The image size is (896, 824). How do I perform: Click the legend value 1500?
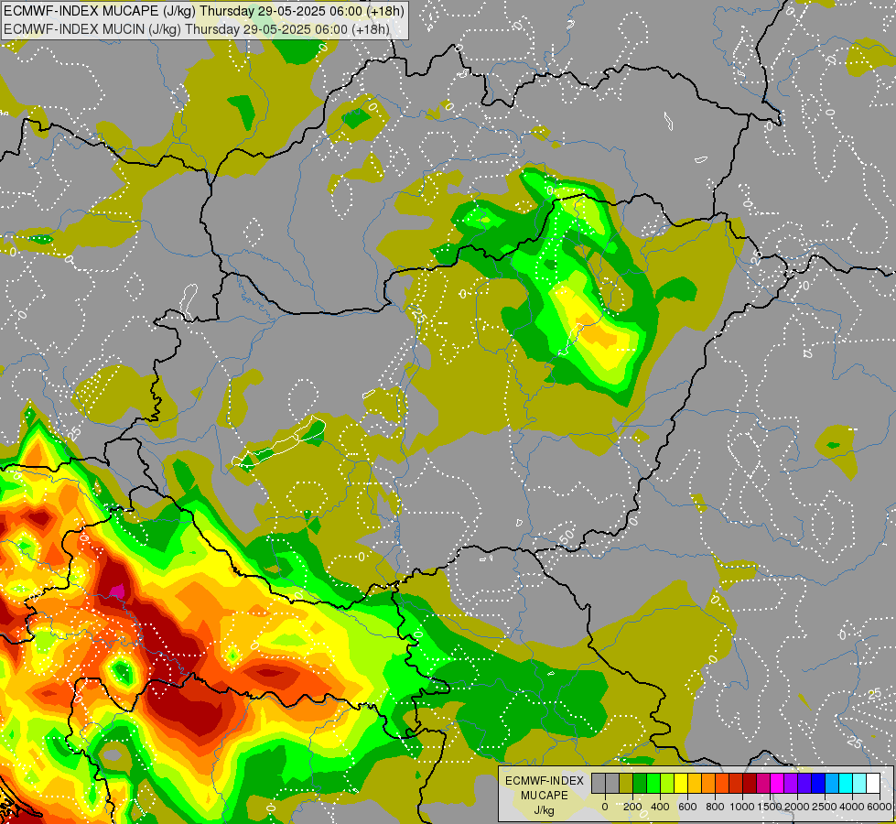770,807
